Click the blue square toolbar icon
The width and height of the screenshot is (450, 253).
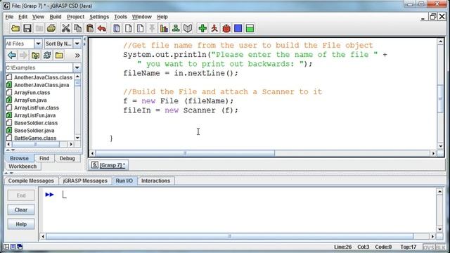point(238,28)
